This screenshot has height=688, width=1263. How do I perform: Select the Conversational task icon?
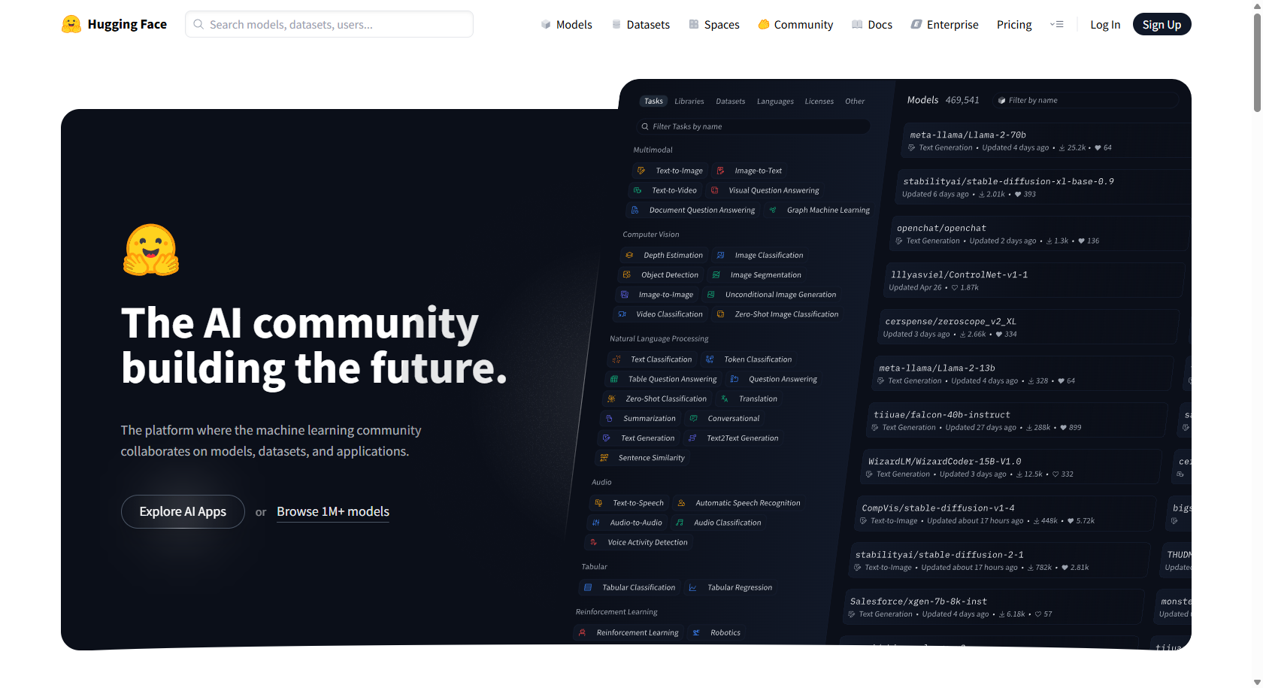coord(694,418)
